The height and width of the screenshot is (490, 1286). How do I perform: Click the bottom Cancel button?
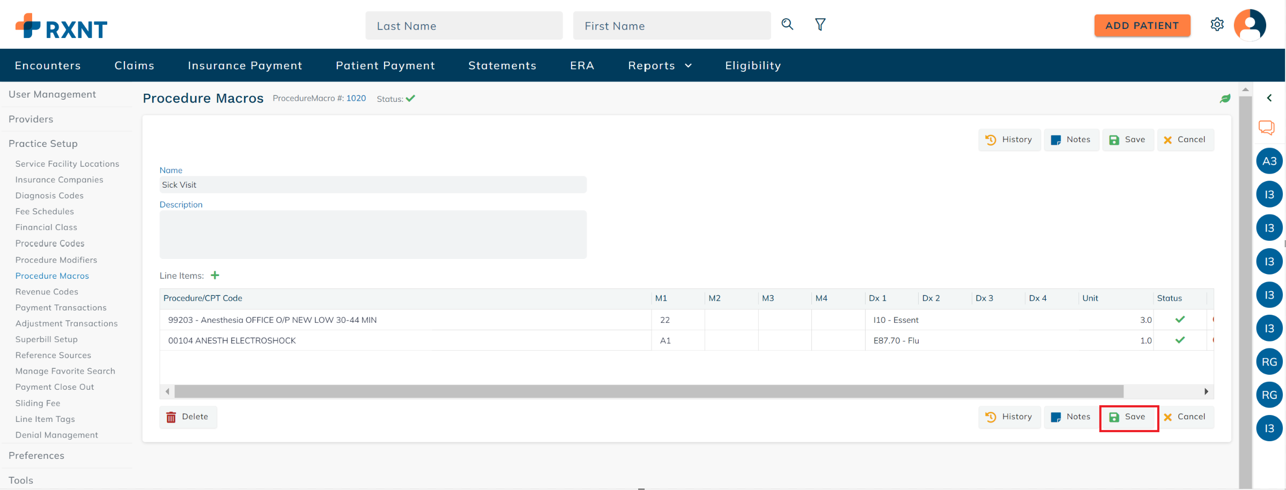pyautogui.click(x=1185, y=417)
